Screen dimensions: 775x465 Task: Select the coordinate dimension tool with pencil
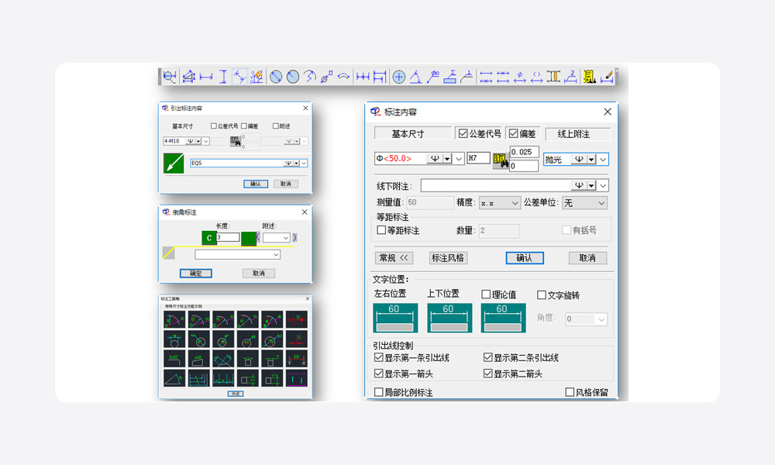[x=257, y=77]
